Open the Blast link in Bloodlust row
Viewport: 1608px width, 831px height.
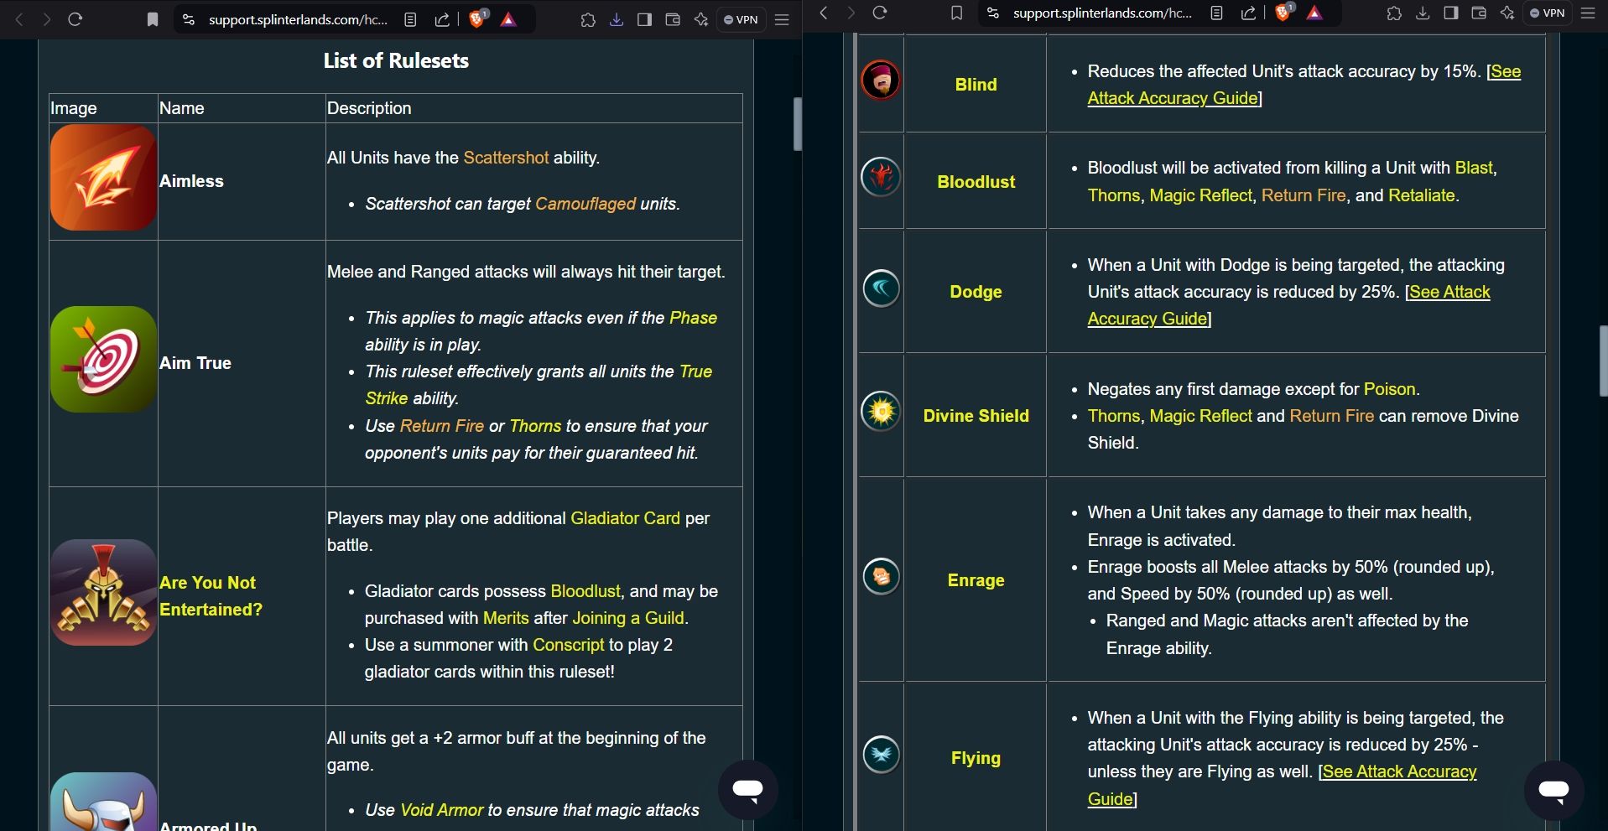(x=1474, y=168)
